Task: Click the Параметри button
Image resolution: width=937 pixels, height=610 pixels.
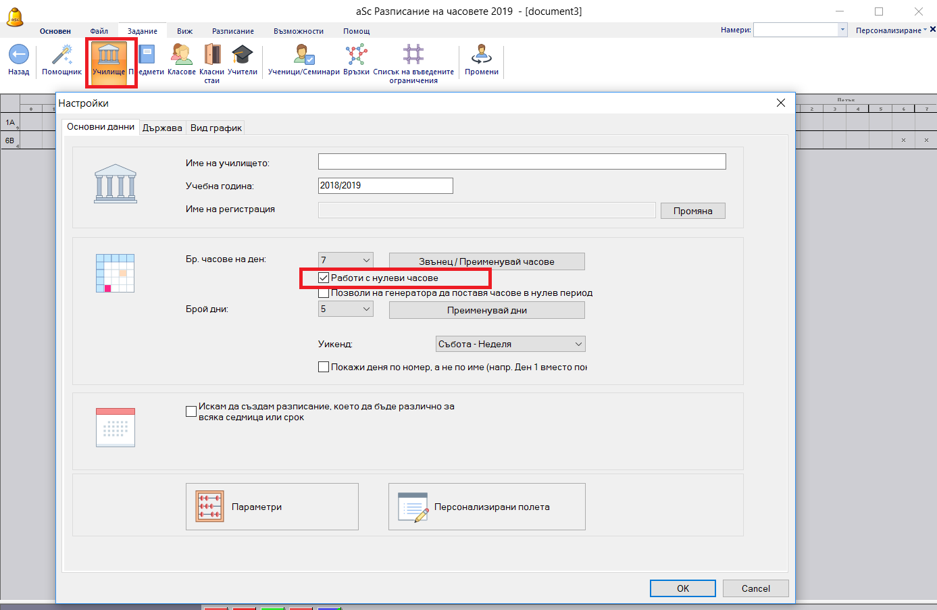Action: tap(272, 507)
